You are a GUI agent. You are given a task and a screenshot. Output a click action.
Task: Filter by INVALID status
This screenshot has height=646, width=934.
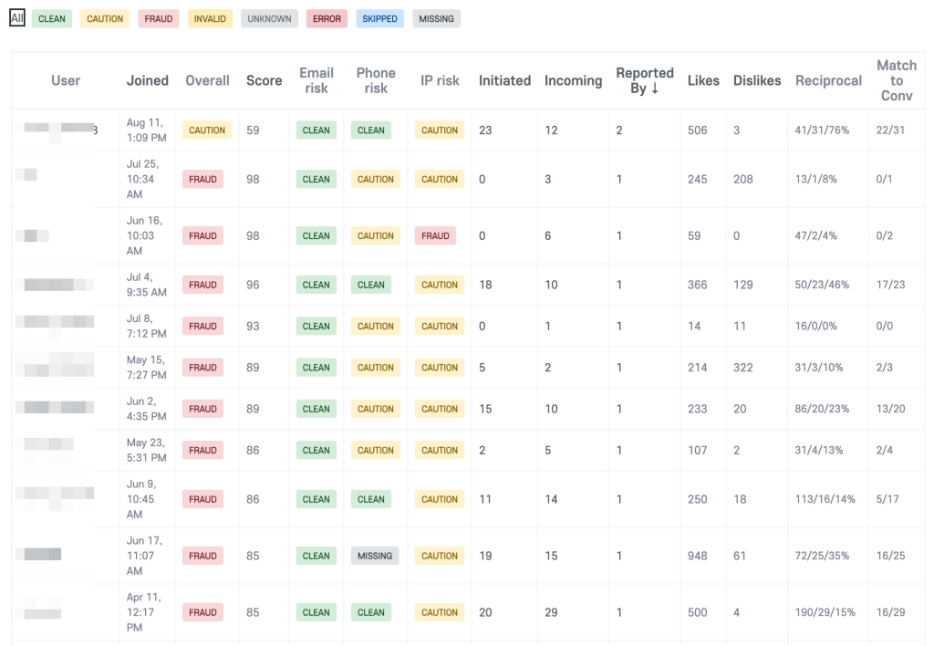tap(210, 18)
